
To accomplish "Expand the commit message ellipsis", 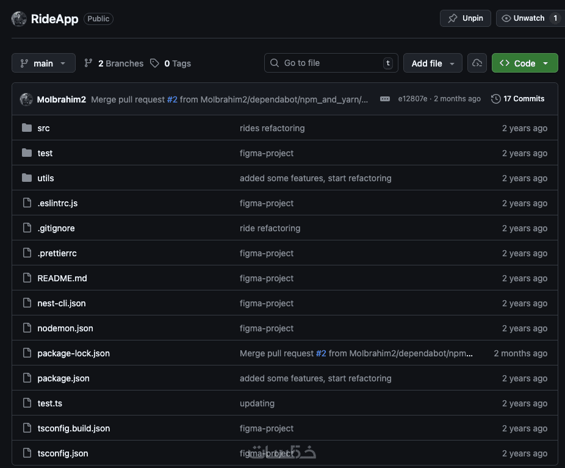I will tap(385, 99).
